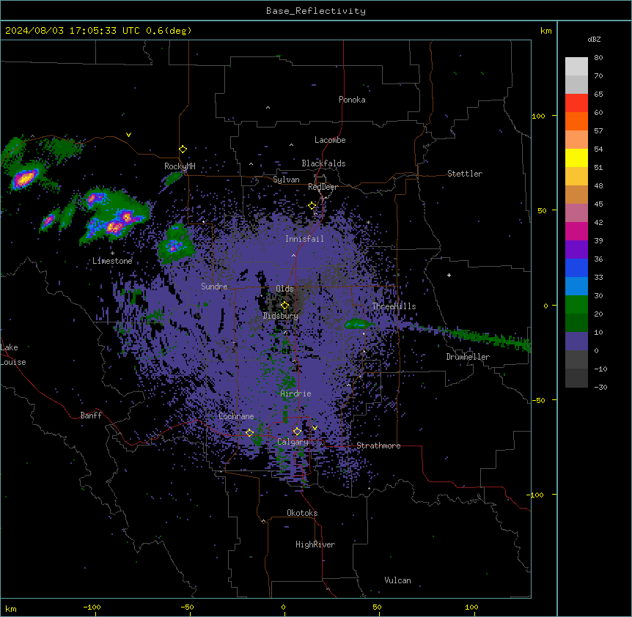Click the 54 dBZ yellow legend swatch

[x=576, y=158]
